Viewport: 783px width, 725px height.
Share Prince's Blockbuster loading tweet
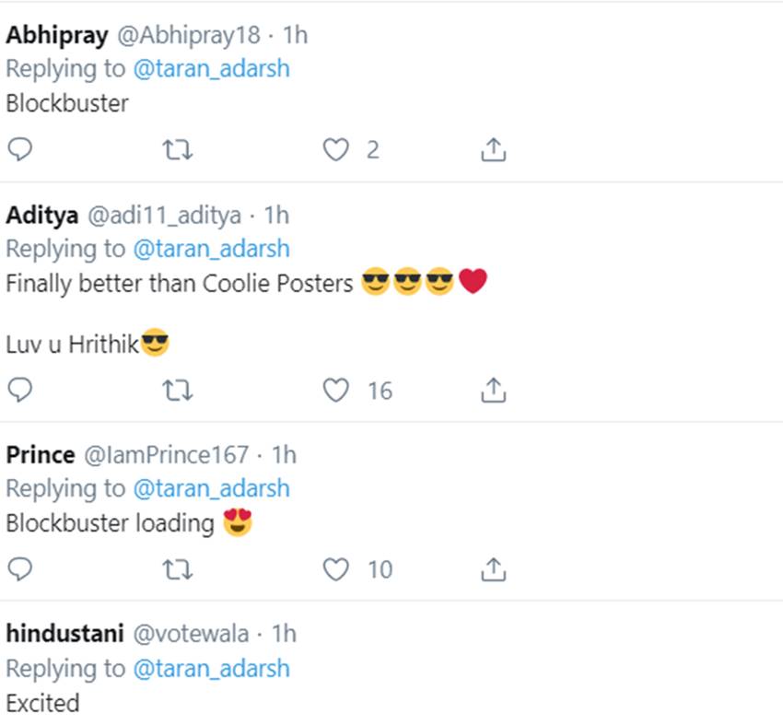pos(494,569)
